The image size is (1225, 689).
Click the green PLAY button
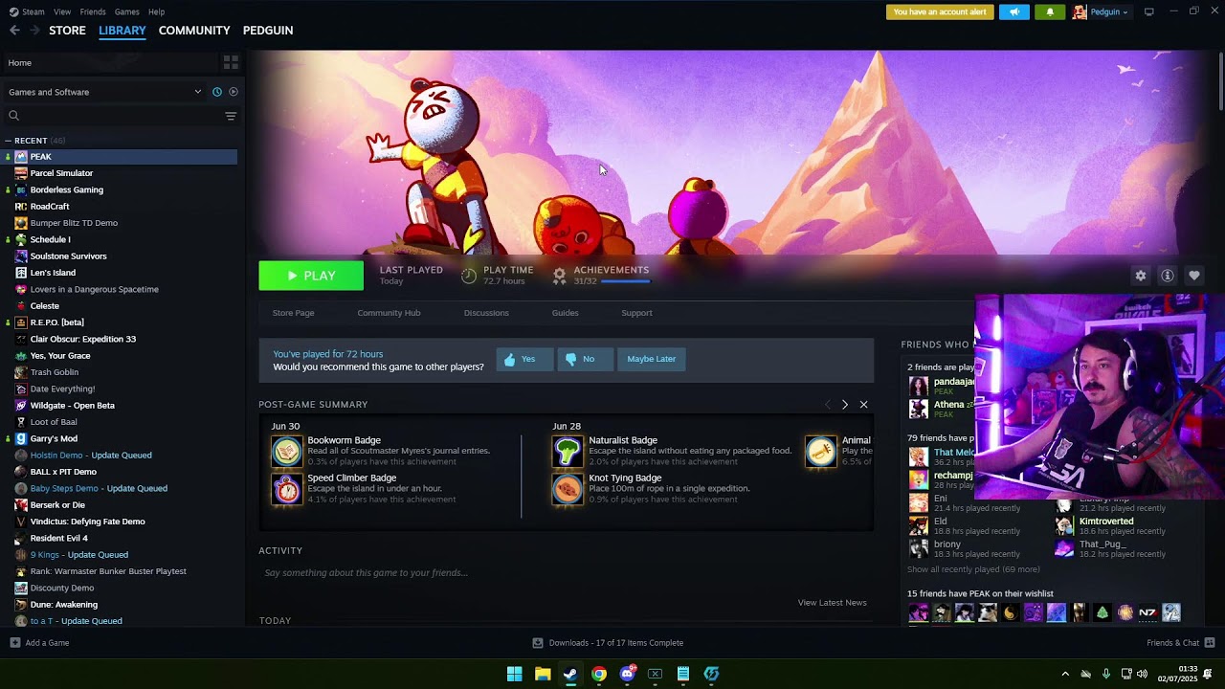tap(311, 276)
